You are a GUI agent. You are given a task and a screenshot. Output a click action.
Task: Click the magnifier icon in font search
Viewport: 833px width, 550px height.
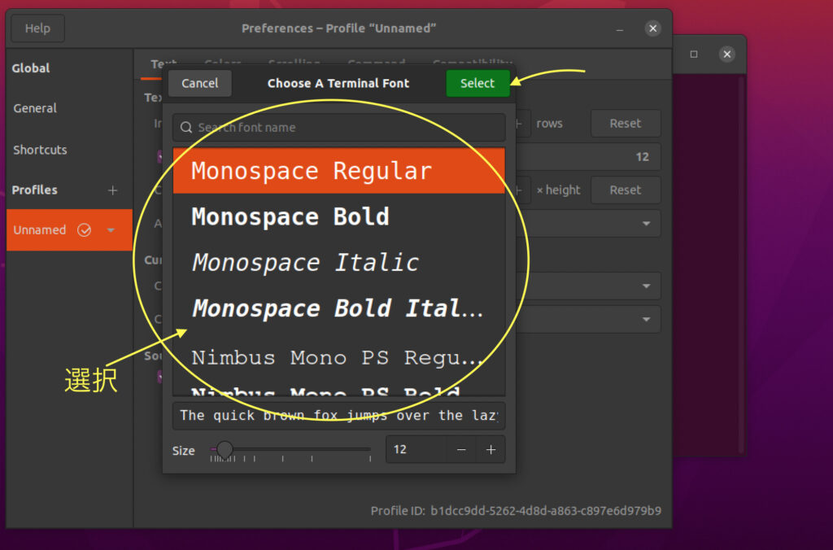pyautogui.click(x=186, y=128)
